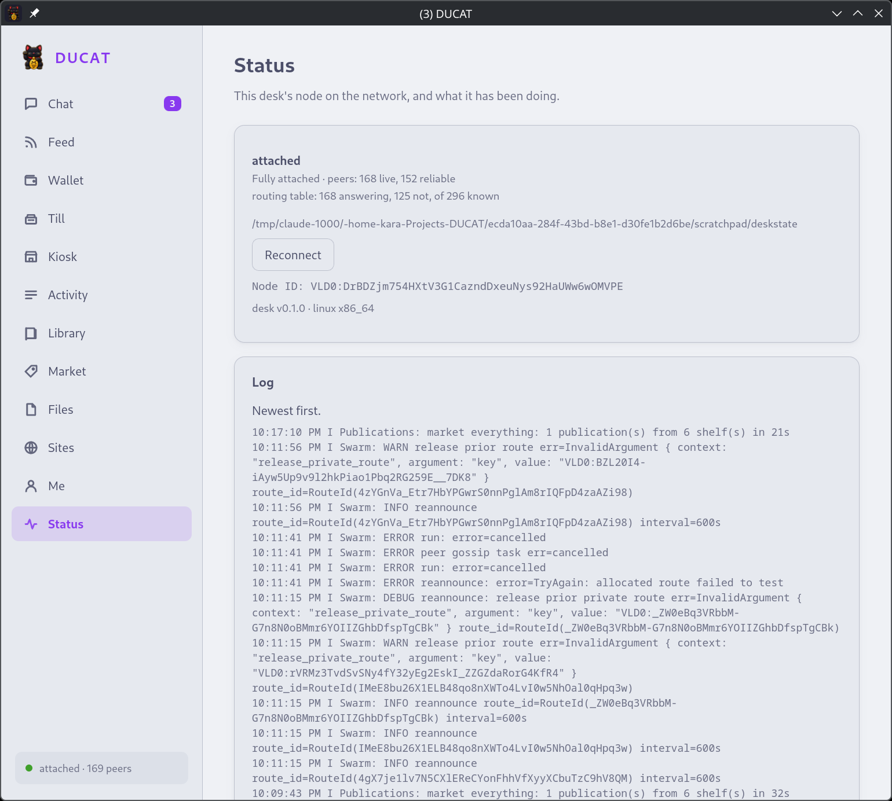Click the Files document icon
Viewport: 892px width, 801px height.
point(31,410)
